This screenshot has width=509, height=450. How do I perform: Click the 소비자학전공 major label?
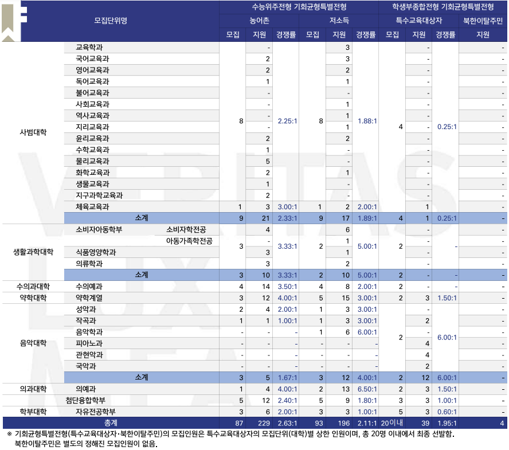pyautogui.click(x=186, y=229)
